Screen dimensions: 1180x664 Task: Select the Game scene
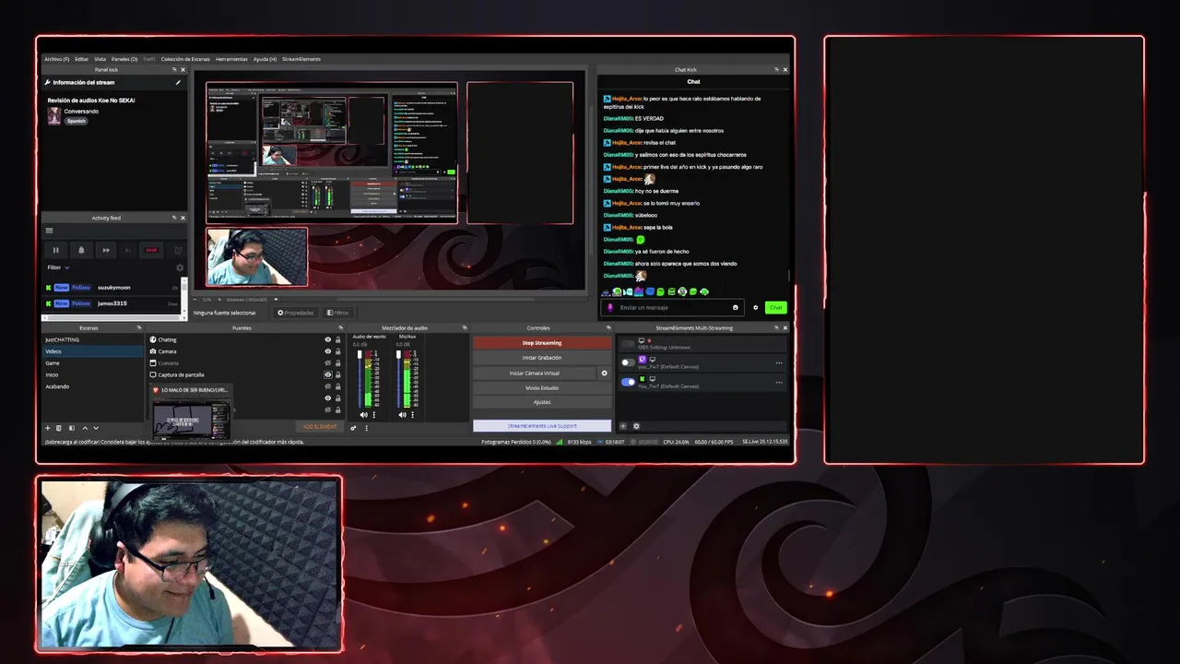coord(92,363)
